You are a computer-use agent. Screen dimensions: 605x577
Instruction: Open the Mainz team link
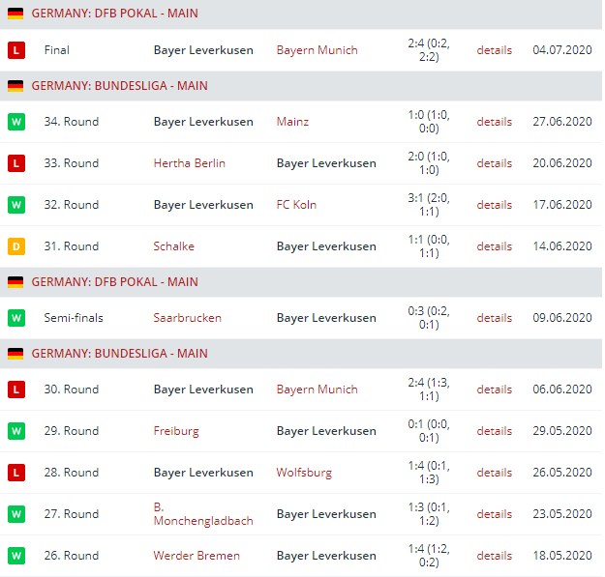tap(292, 122)
